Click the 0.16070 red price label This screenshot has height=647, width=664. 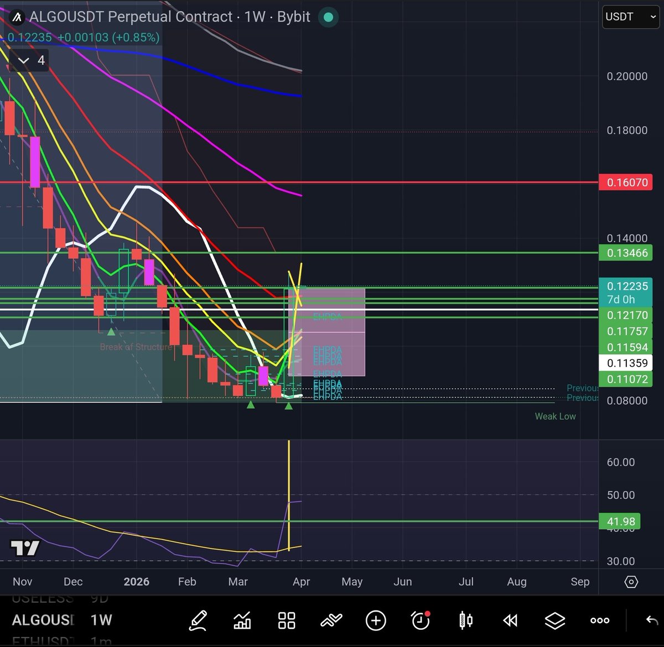(x=626, y=182)
